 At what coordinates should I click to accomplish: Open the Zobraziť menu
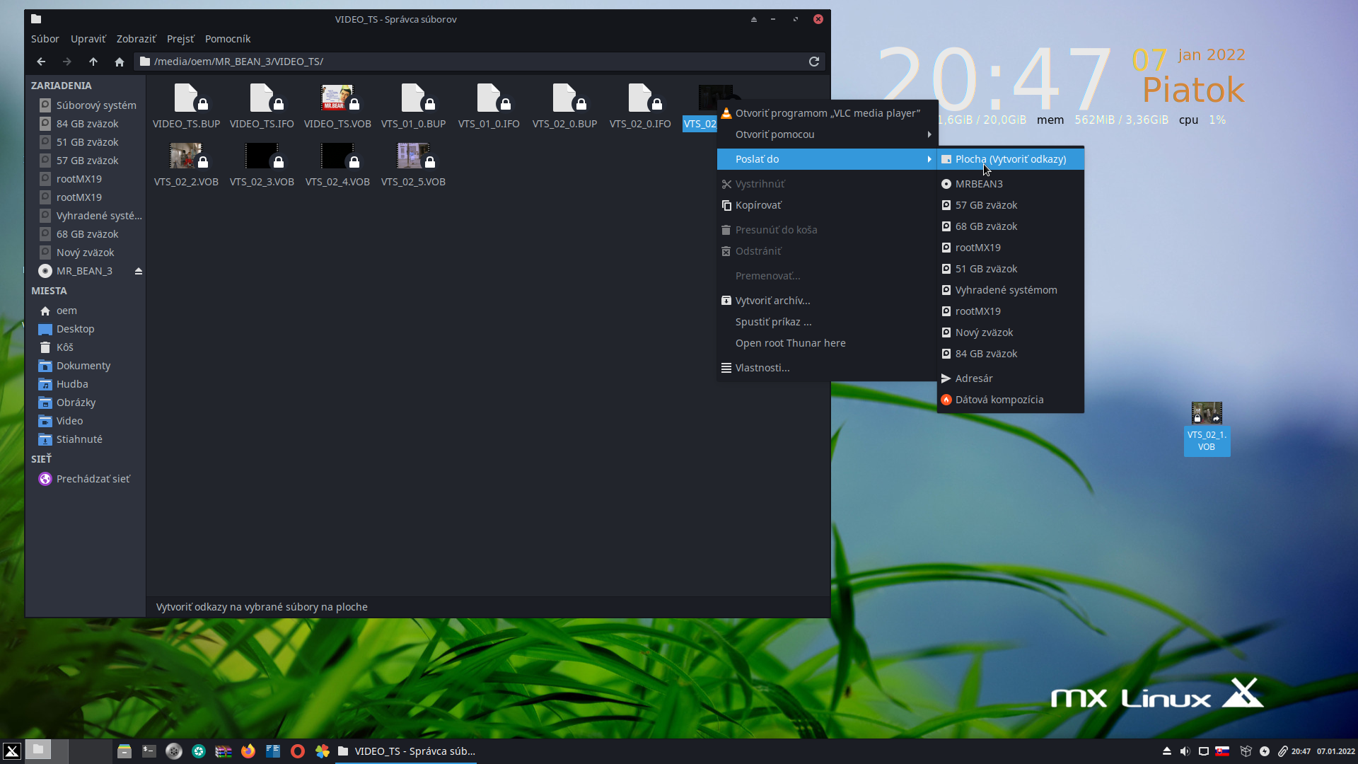136,39
